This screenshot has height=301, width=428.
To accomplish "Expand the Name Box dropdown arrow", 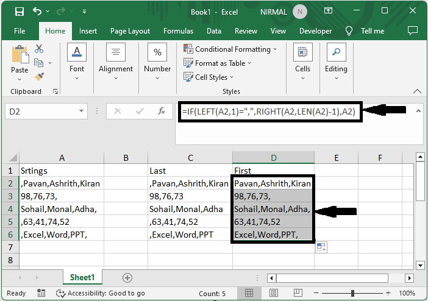I will (82, 112).
